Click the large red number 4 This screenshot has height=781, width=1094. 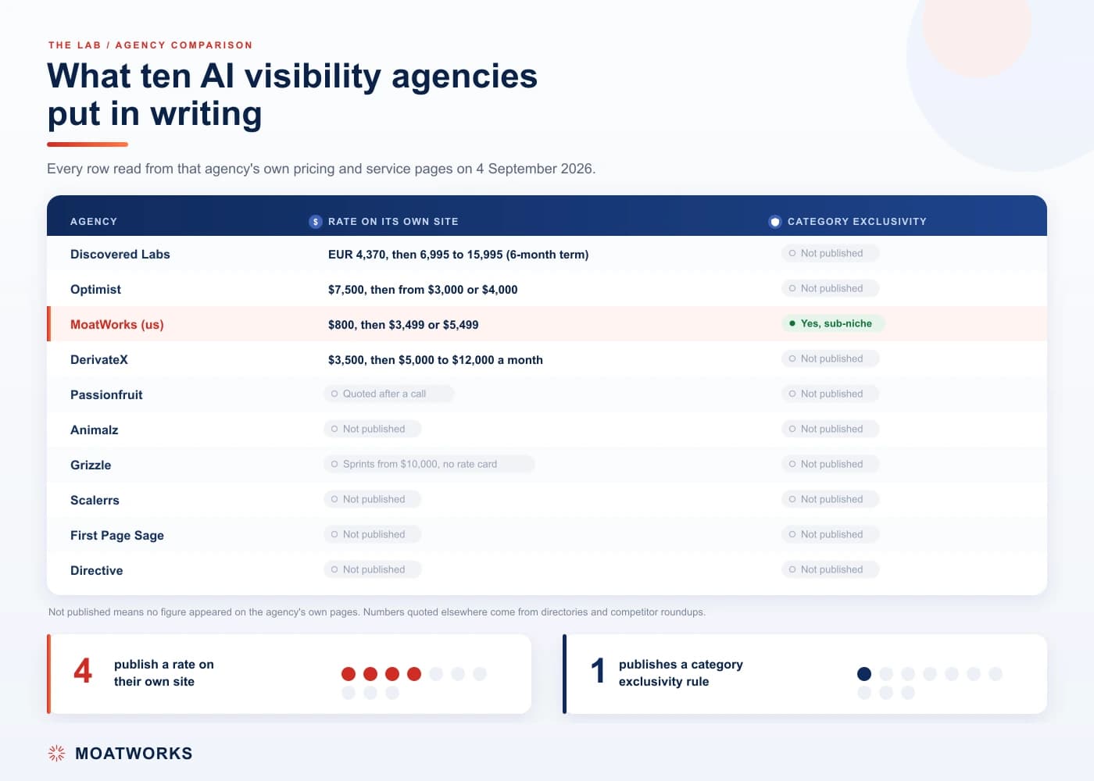83,671
